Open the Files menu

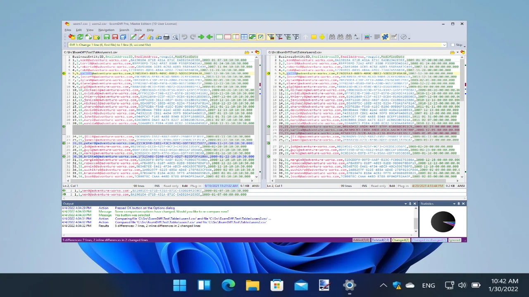[68, 30]
